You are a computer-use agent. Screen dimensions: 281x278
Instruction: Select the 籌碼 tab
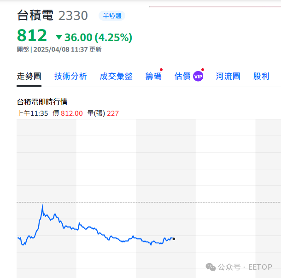[153, 76]
